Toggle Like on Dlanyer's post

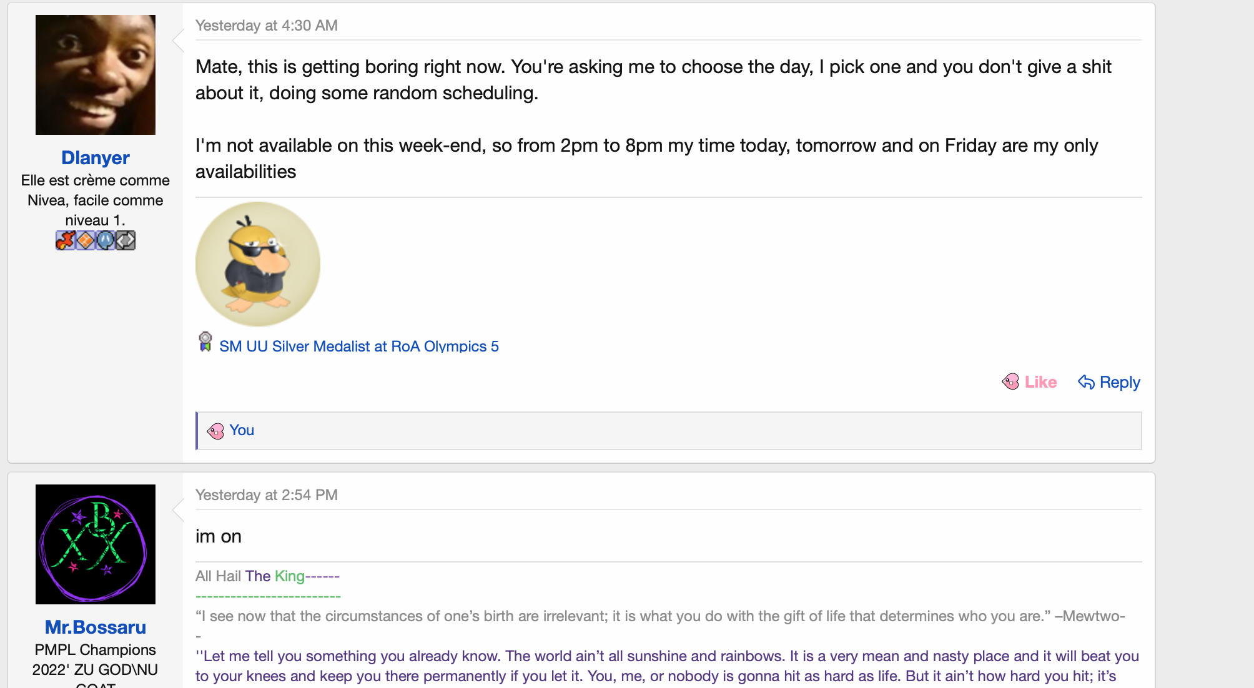tap(1029, 382)
